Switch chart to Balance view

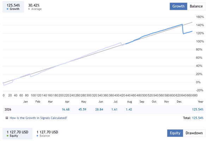coord(196,6)
